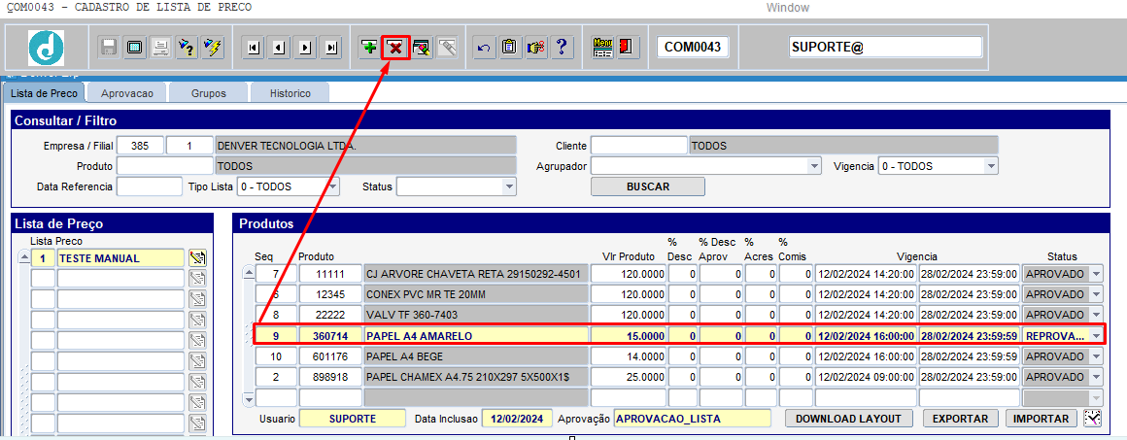Open REPROVA... status dropdown for PAPEL A4 AMARELO
1127x440 pixels.
coord(1096,336)
